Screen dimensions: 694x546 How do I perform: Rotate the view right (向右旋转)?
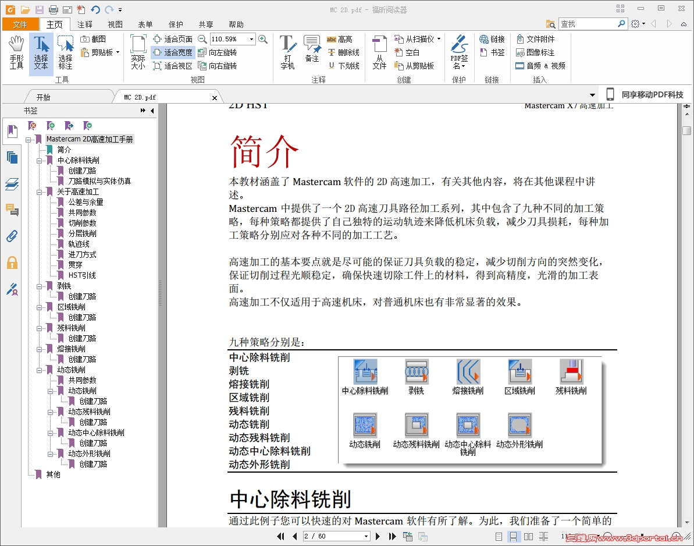[x=218, y=66]
